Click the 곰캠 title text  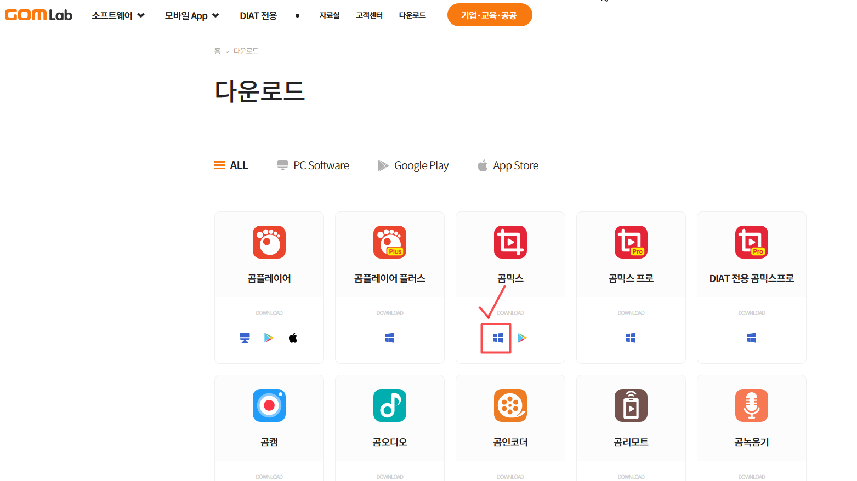269,442
